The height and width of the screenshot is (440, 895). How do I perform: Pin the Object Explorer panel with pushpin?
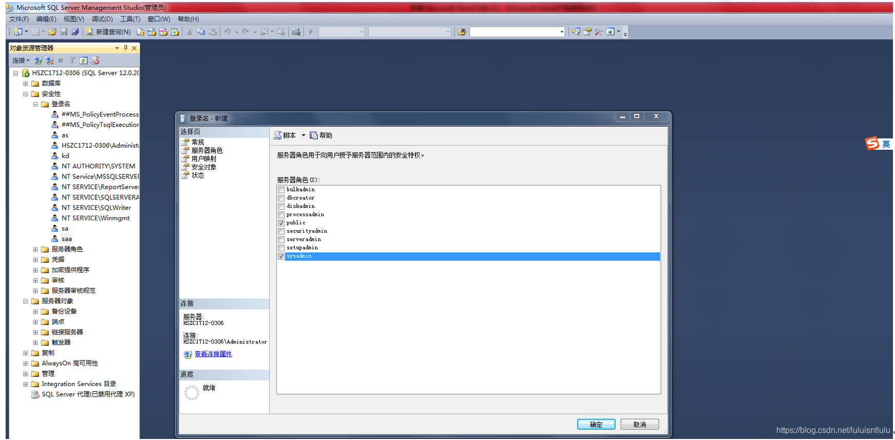coord(125,48)
